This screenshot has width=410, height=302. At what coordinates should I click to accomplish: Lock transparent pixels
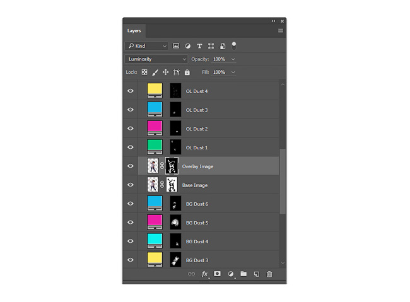(144, 72)
